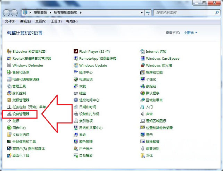Open the 声音 speaker icon
The image size is (223, 171).
point(142,114)
